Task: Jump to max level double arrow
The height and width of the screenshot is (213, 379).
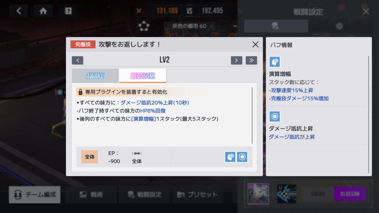Action: (251, 60)
